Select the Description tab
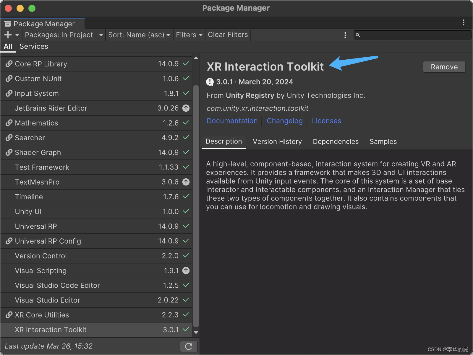Screen dimensions: 473x355 coord(224,141)
